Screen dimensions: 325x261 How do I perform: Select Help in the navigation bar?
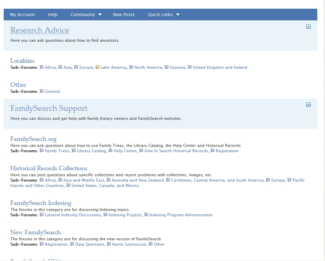(x=52, y=14)
